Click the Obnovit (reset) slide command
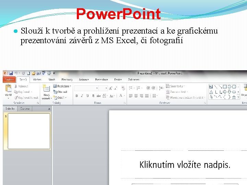This screenshot has height=185, width=247. [x=60, y=92]
